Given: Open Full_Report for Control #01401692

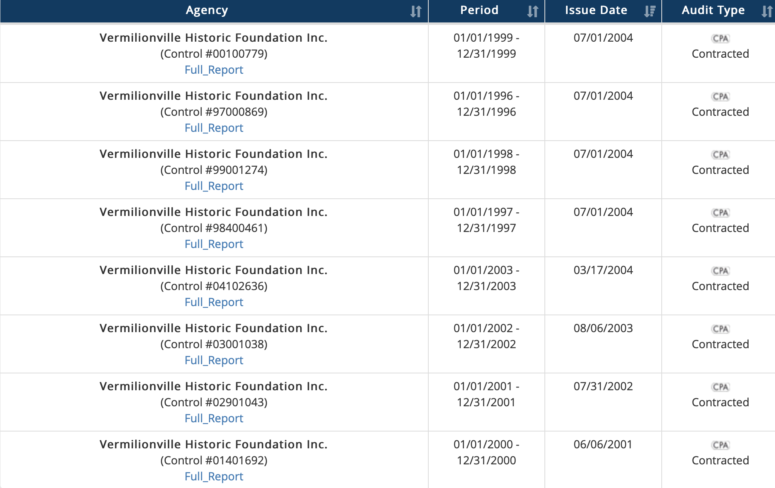Looking at the screenshot, I should pyautogui.click(x=214, y=476).
